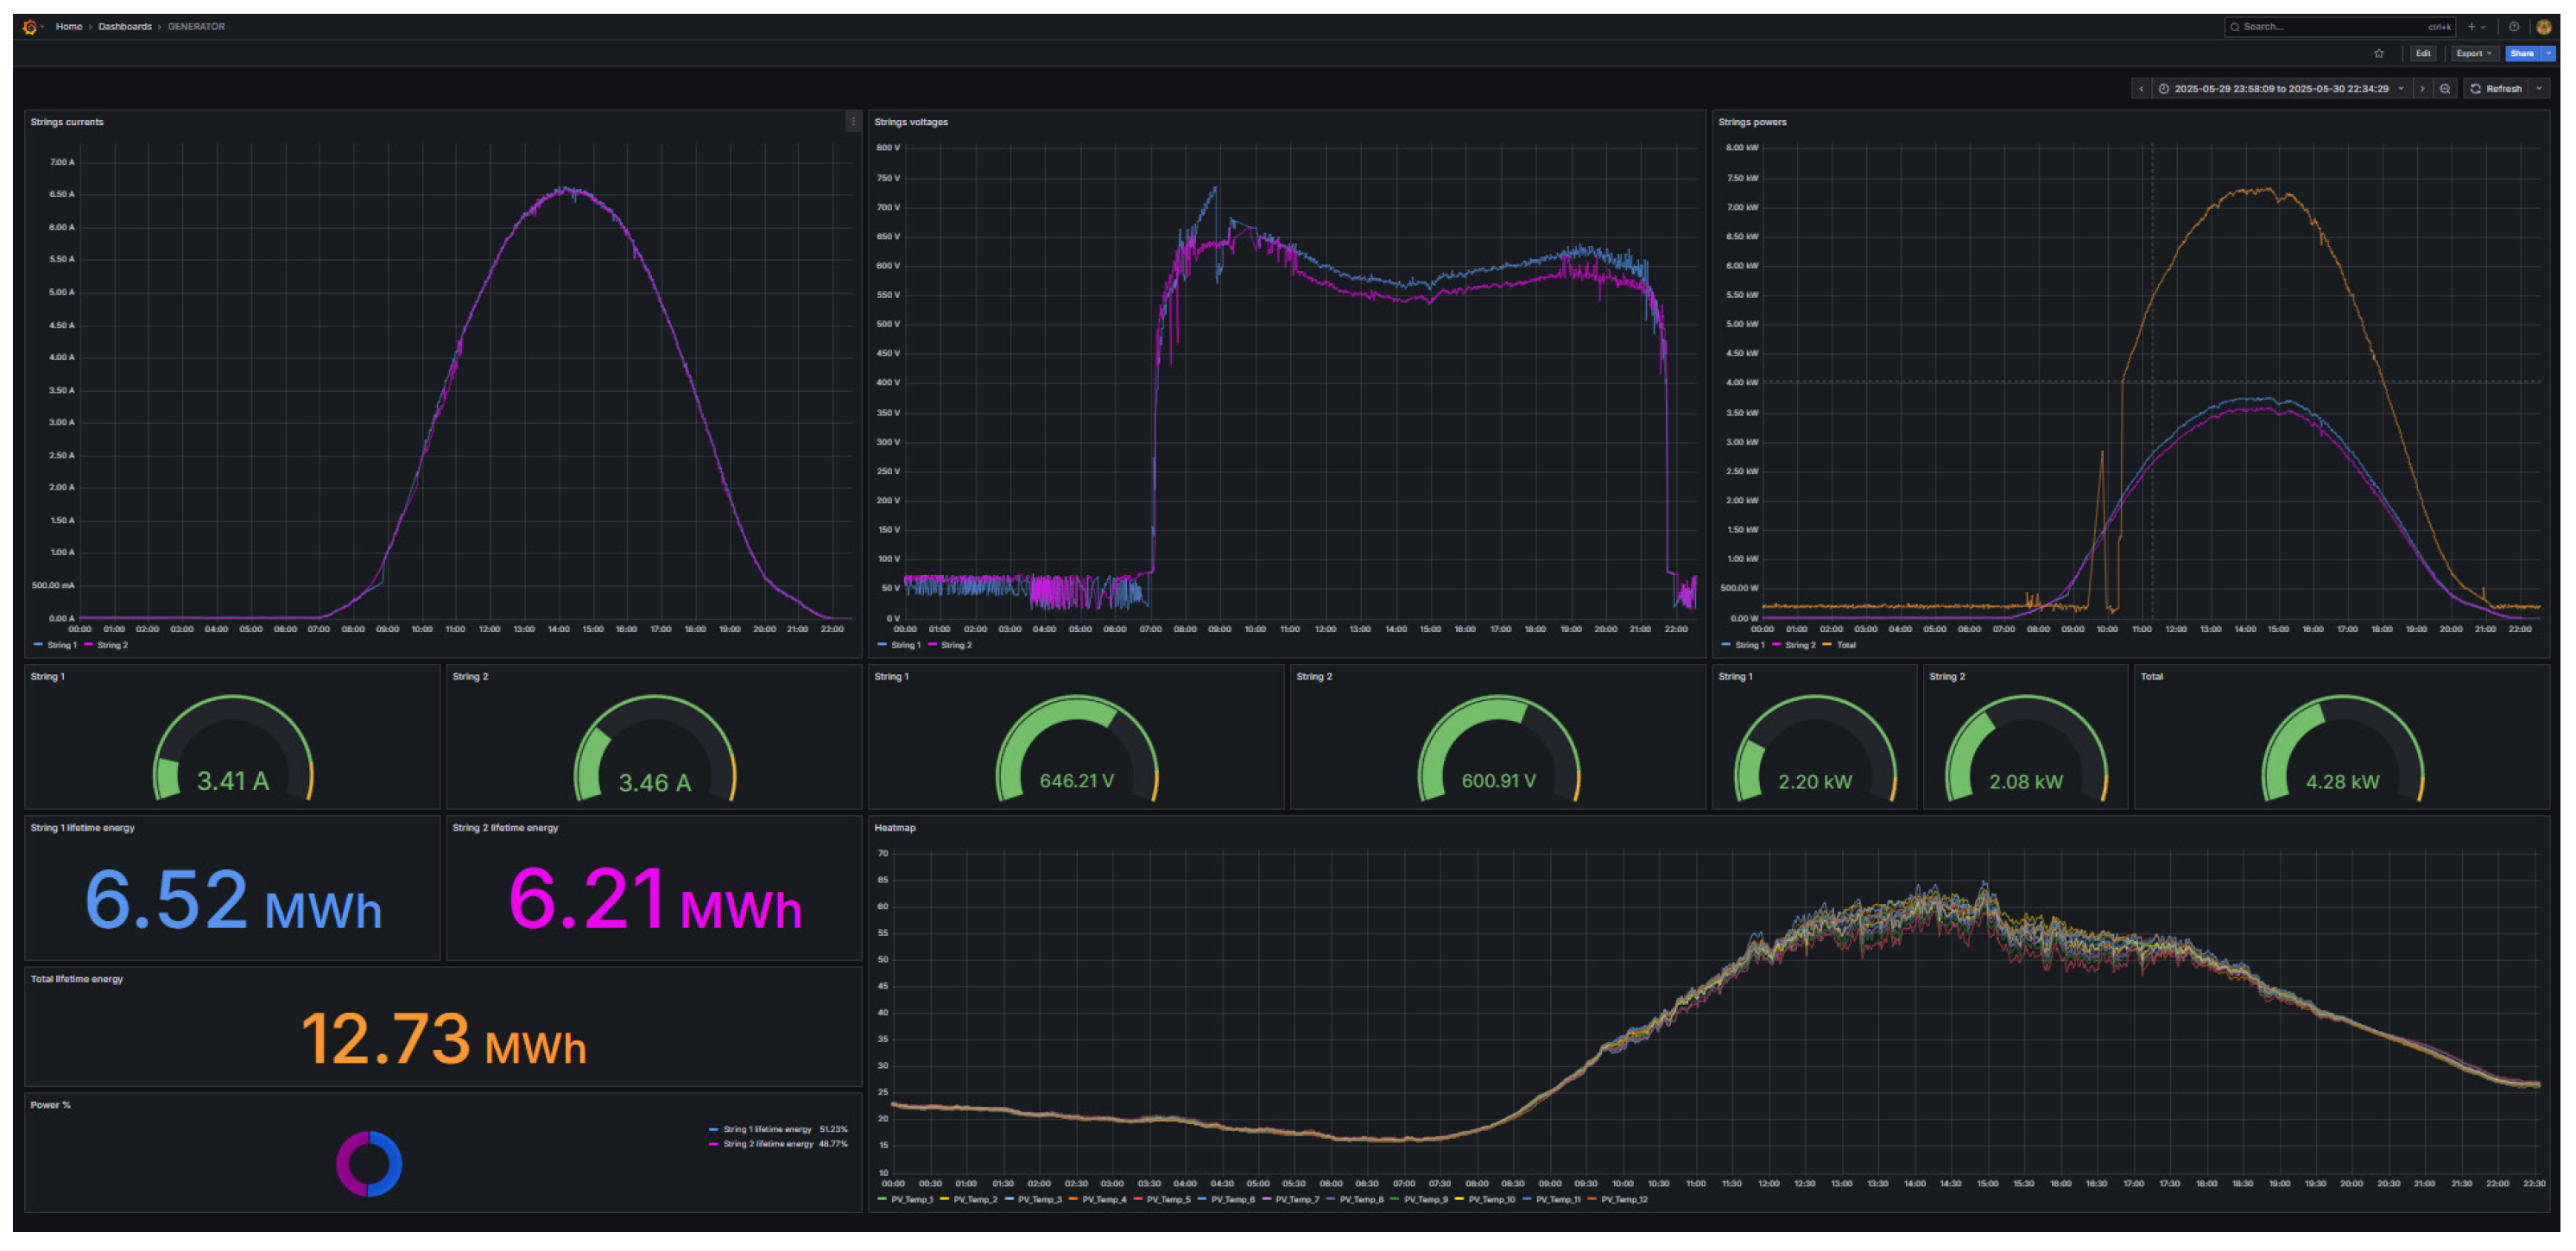2576x1251 pixels.
Task: Shift time range backward with left arrow
Action: tap(2141, 89)
